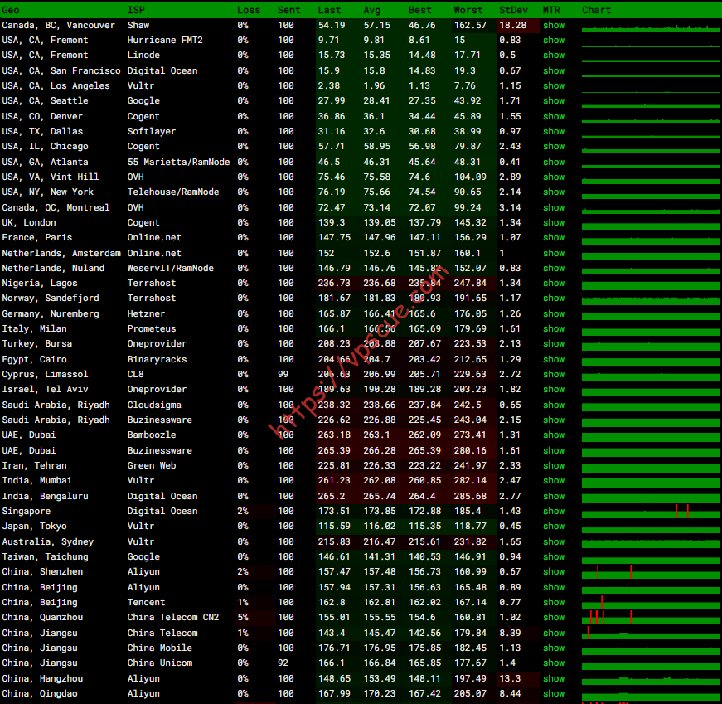Click the ISP column header
This screenshot has width=722, height=704.
pyautogui.click(x=136, y=10)
